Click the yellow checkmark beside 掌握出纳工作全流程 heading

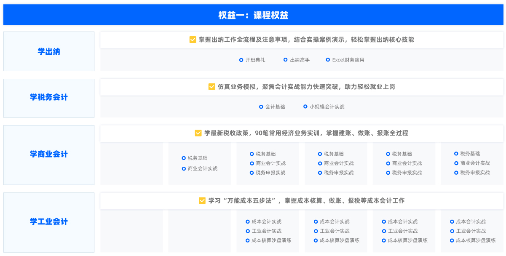tap(193, 40)
